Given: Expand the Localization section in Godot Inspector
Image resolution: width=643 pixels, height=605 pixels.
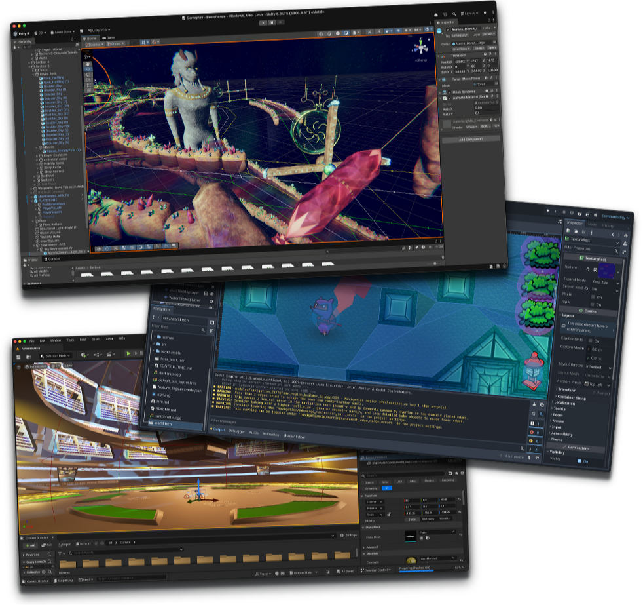Looking at the screenshot, I should [564, 403].
